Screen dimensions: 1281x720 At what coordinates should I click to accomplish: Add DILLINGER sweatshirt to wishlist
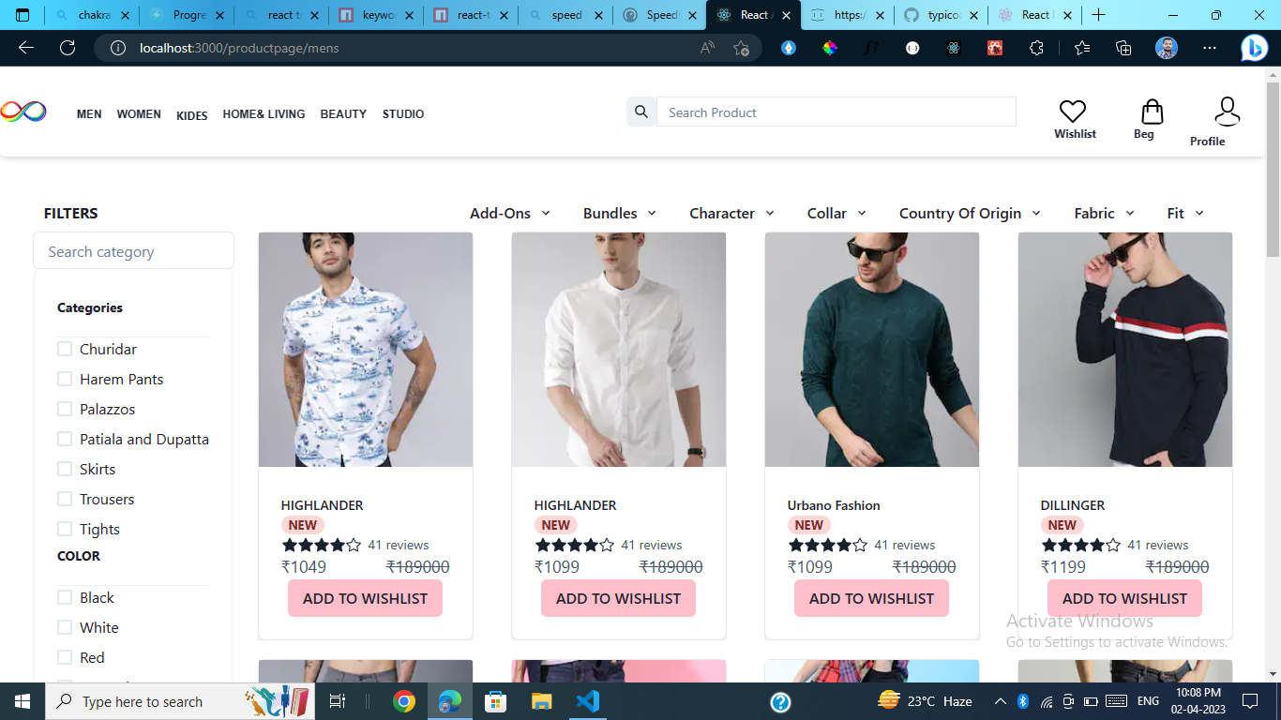(x=1124, y=598)
